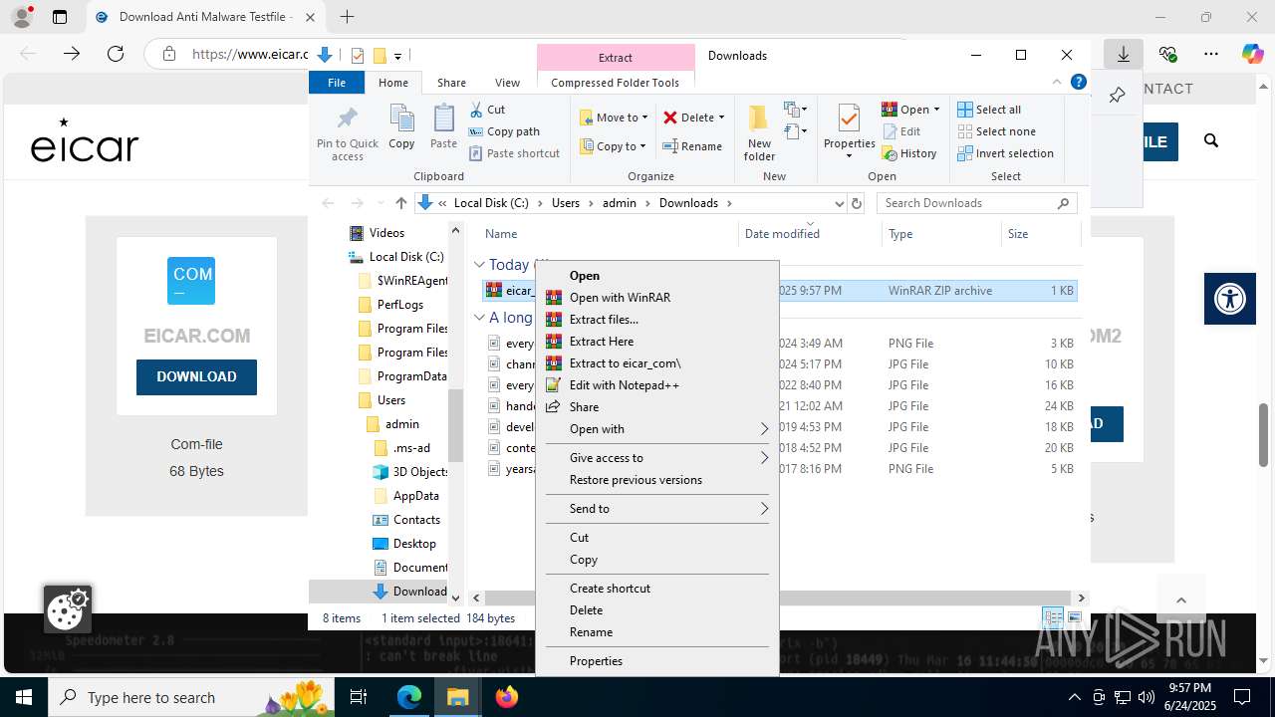Click Rename in the ribbon Organize group
Image resolution: width=1275 pixels, height=717 pixels.
[x=693, y=146]
